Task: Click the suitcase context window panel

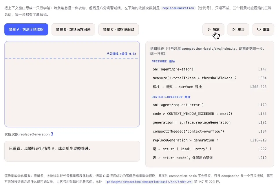Action: (x=72, y=84)
